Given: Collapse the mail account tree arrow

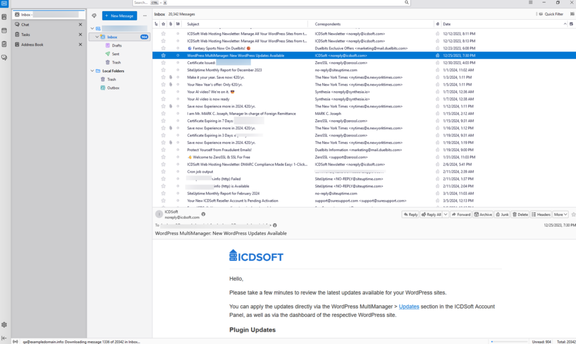Looking at the screenshot, I should click(x=92, y=28).
